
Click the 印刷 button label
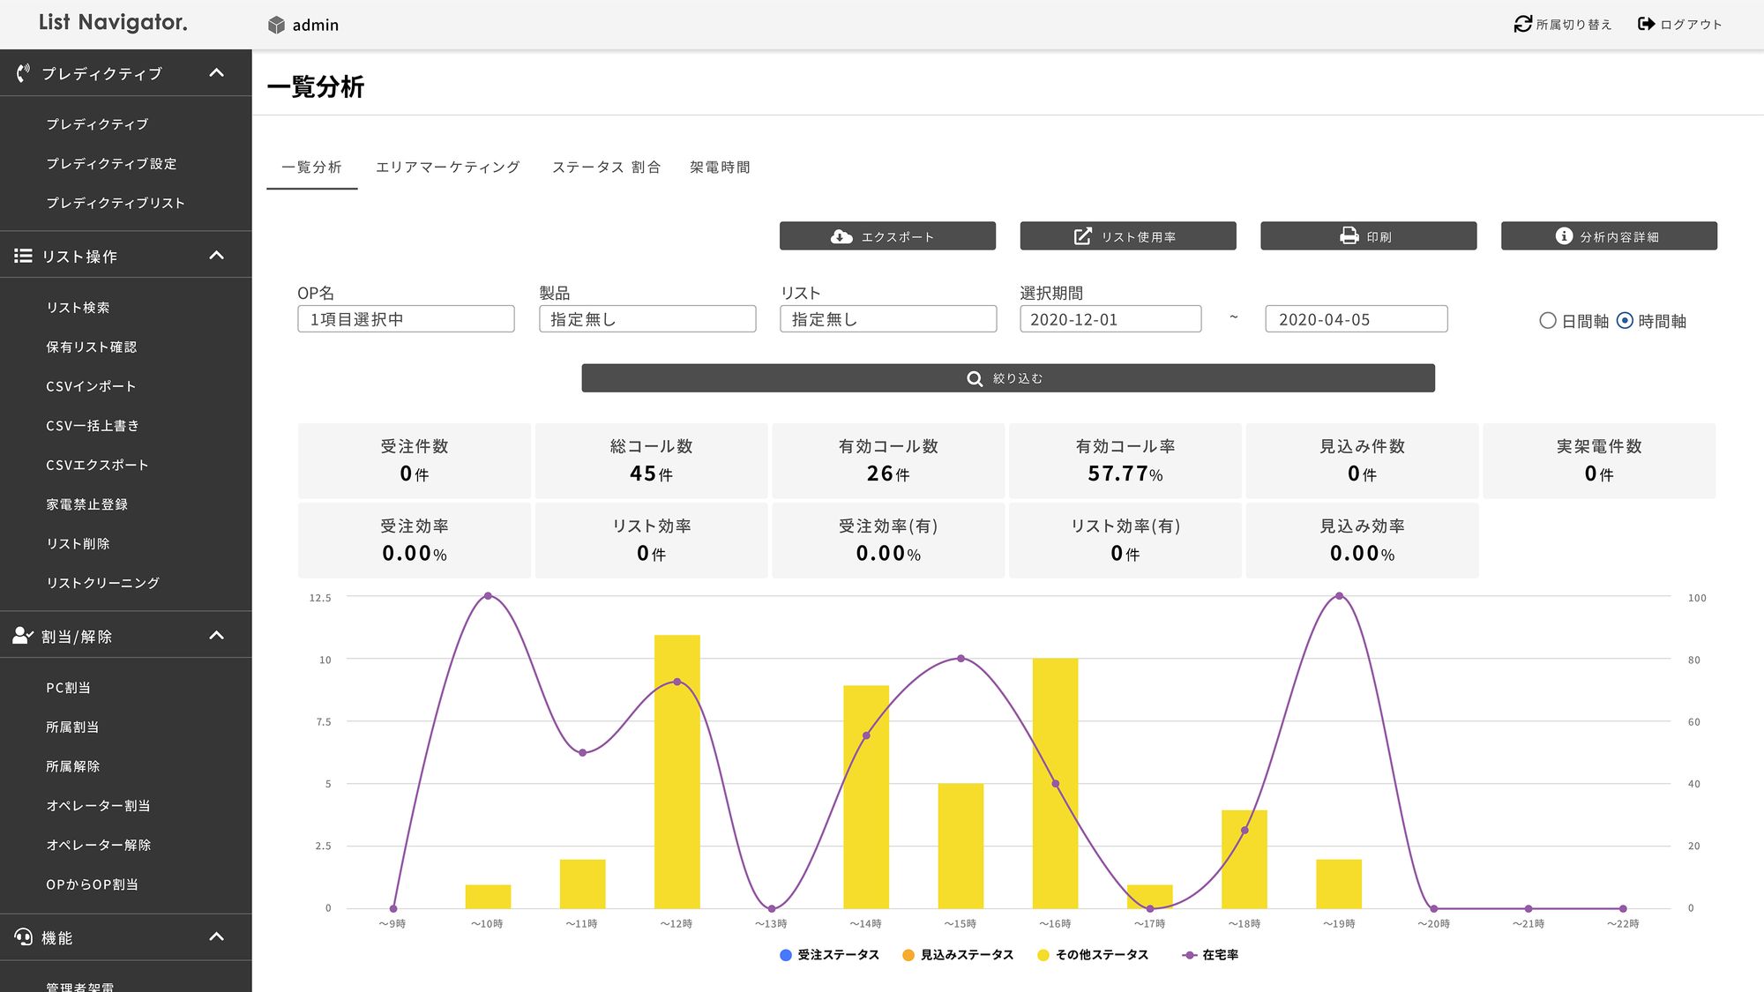[x=1379, y=237]
